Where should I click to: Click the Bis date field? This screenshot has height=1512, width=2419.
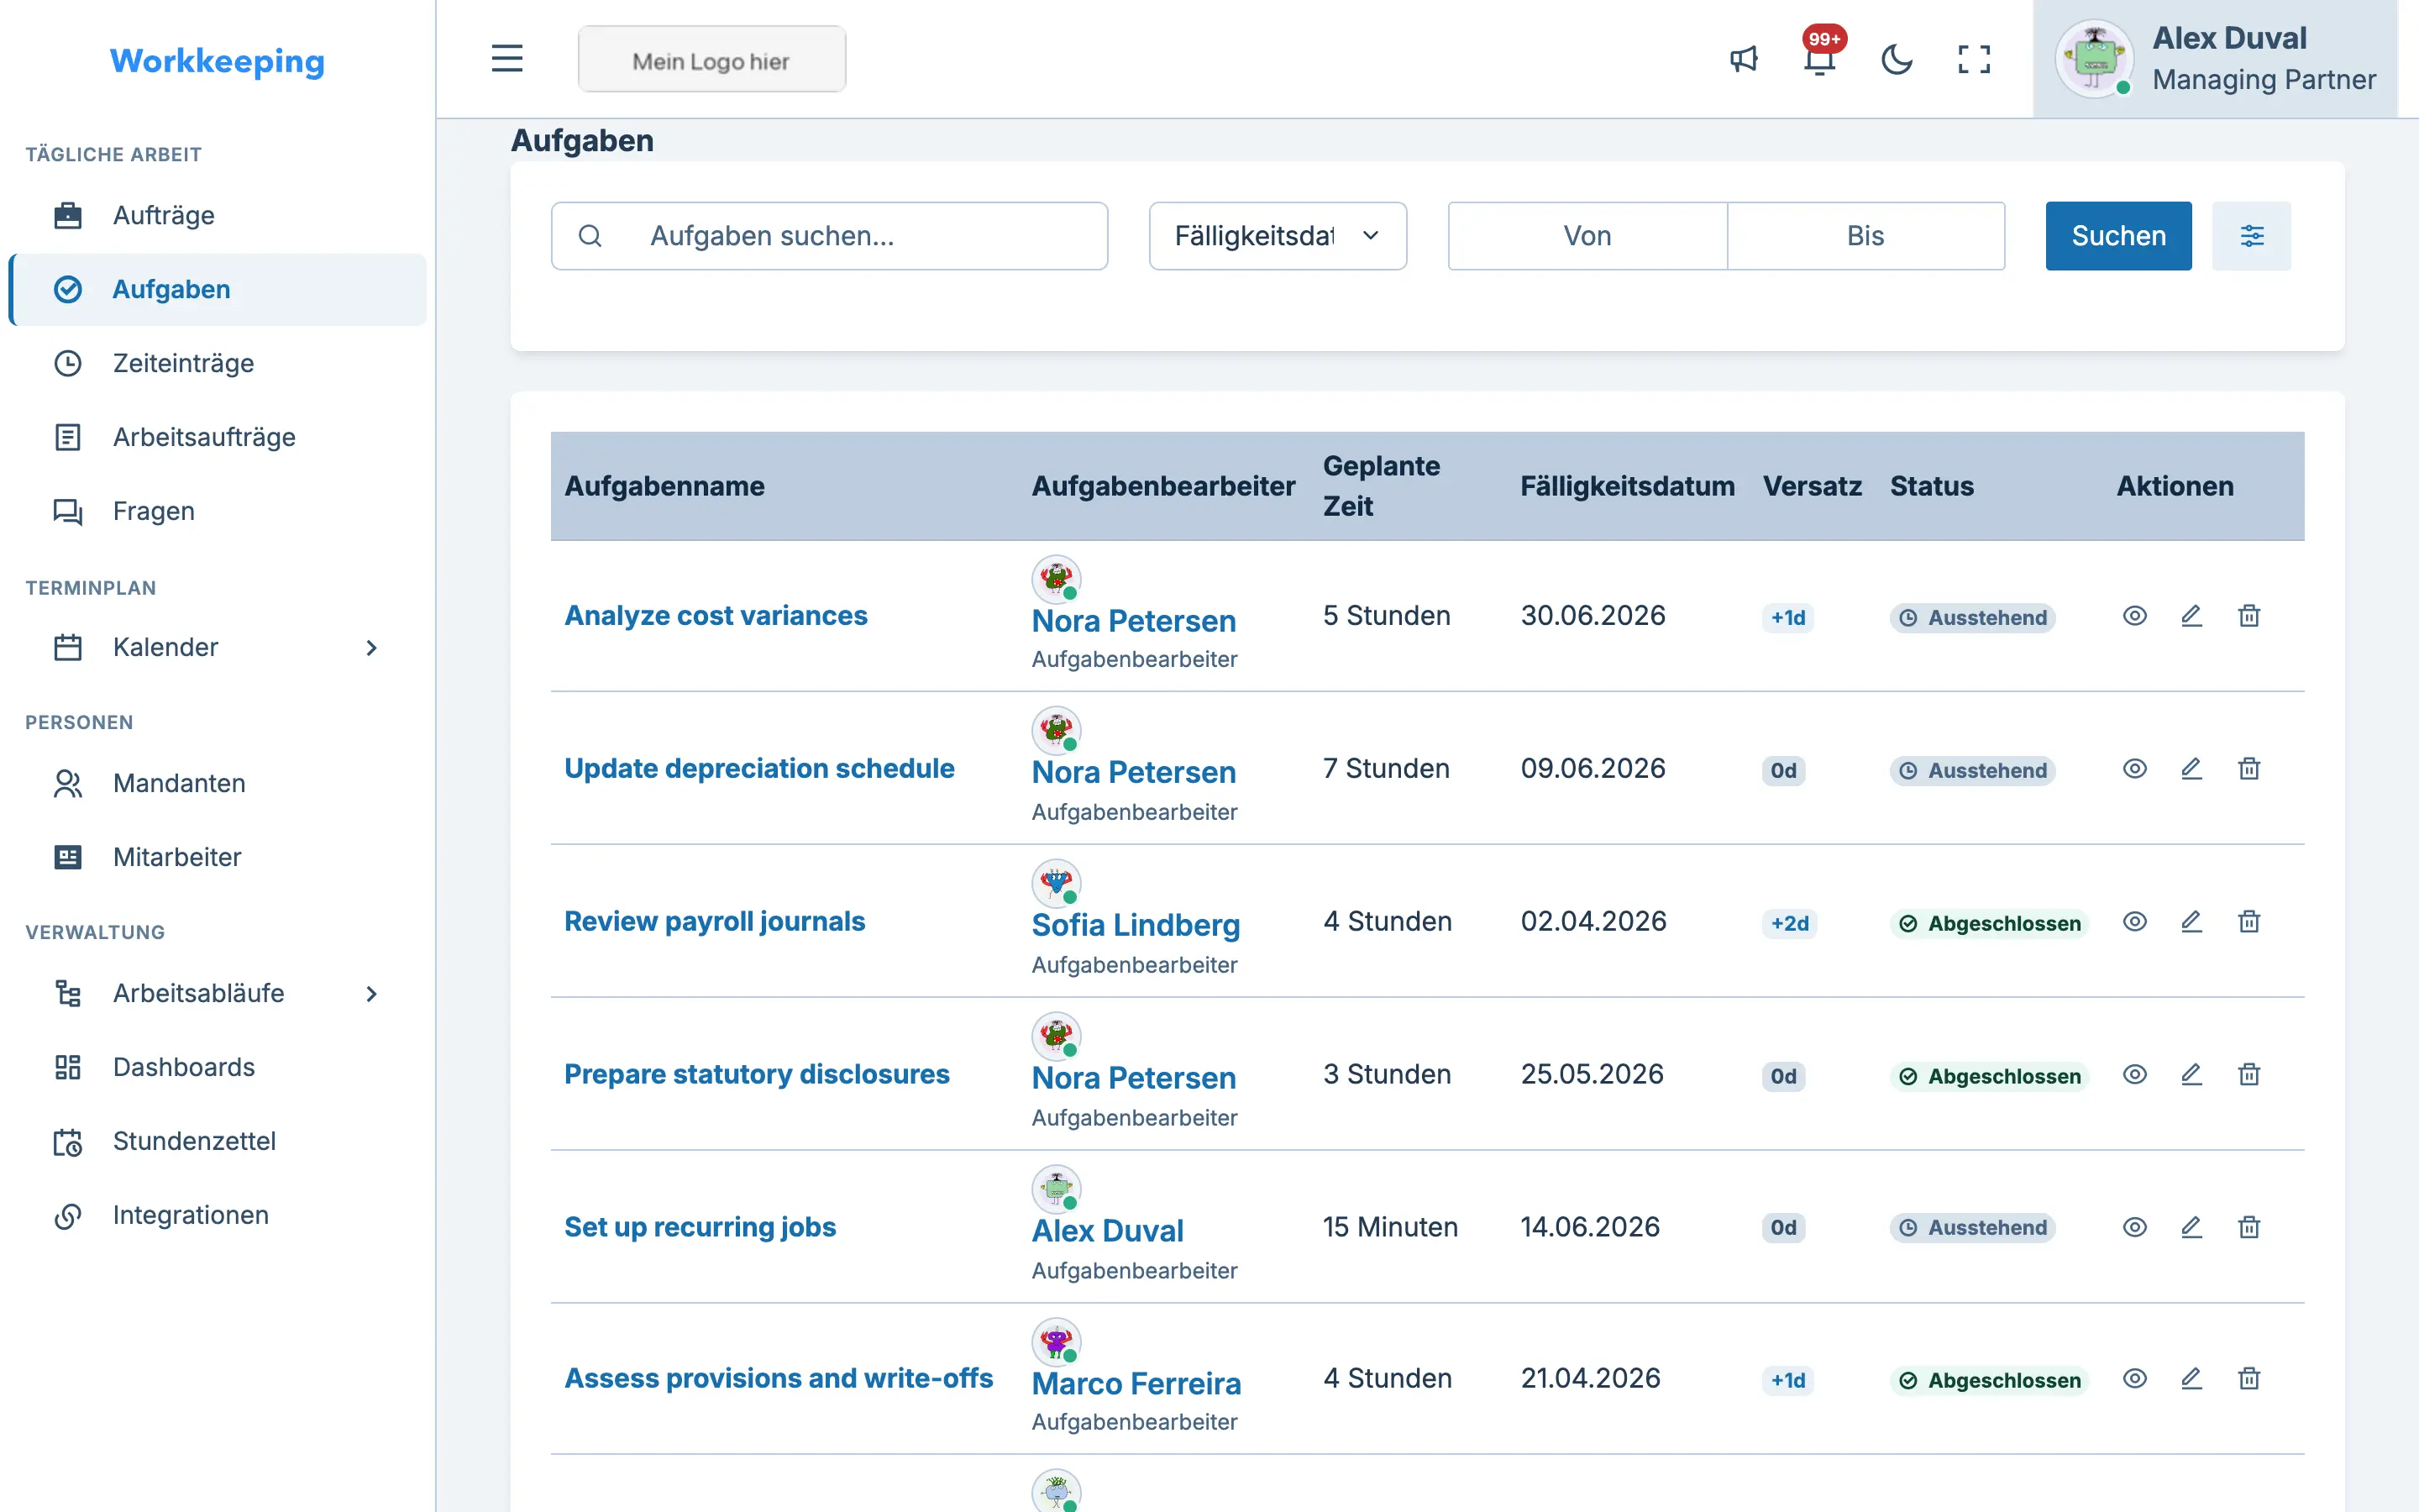click(x=1865, y=236)
